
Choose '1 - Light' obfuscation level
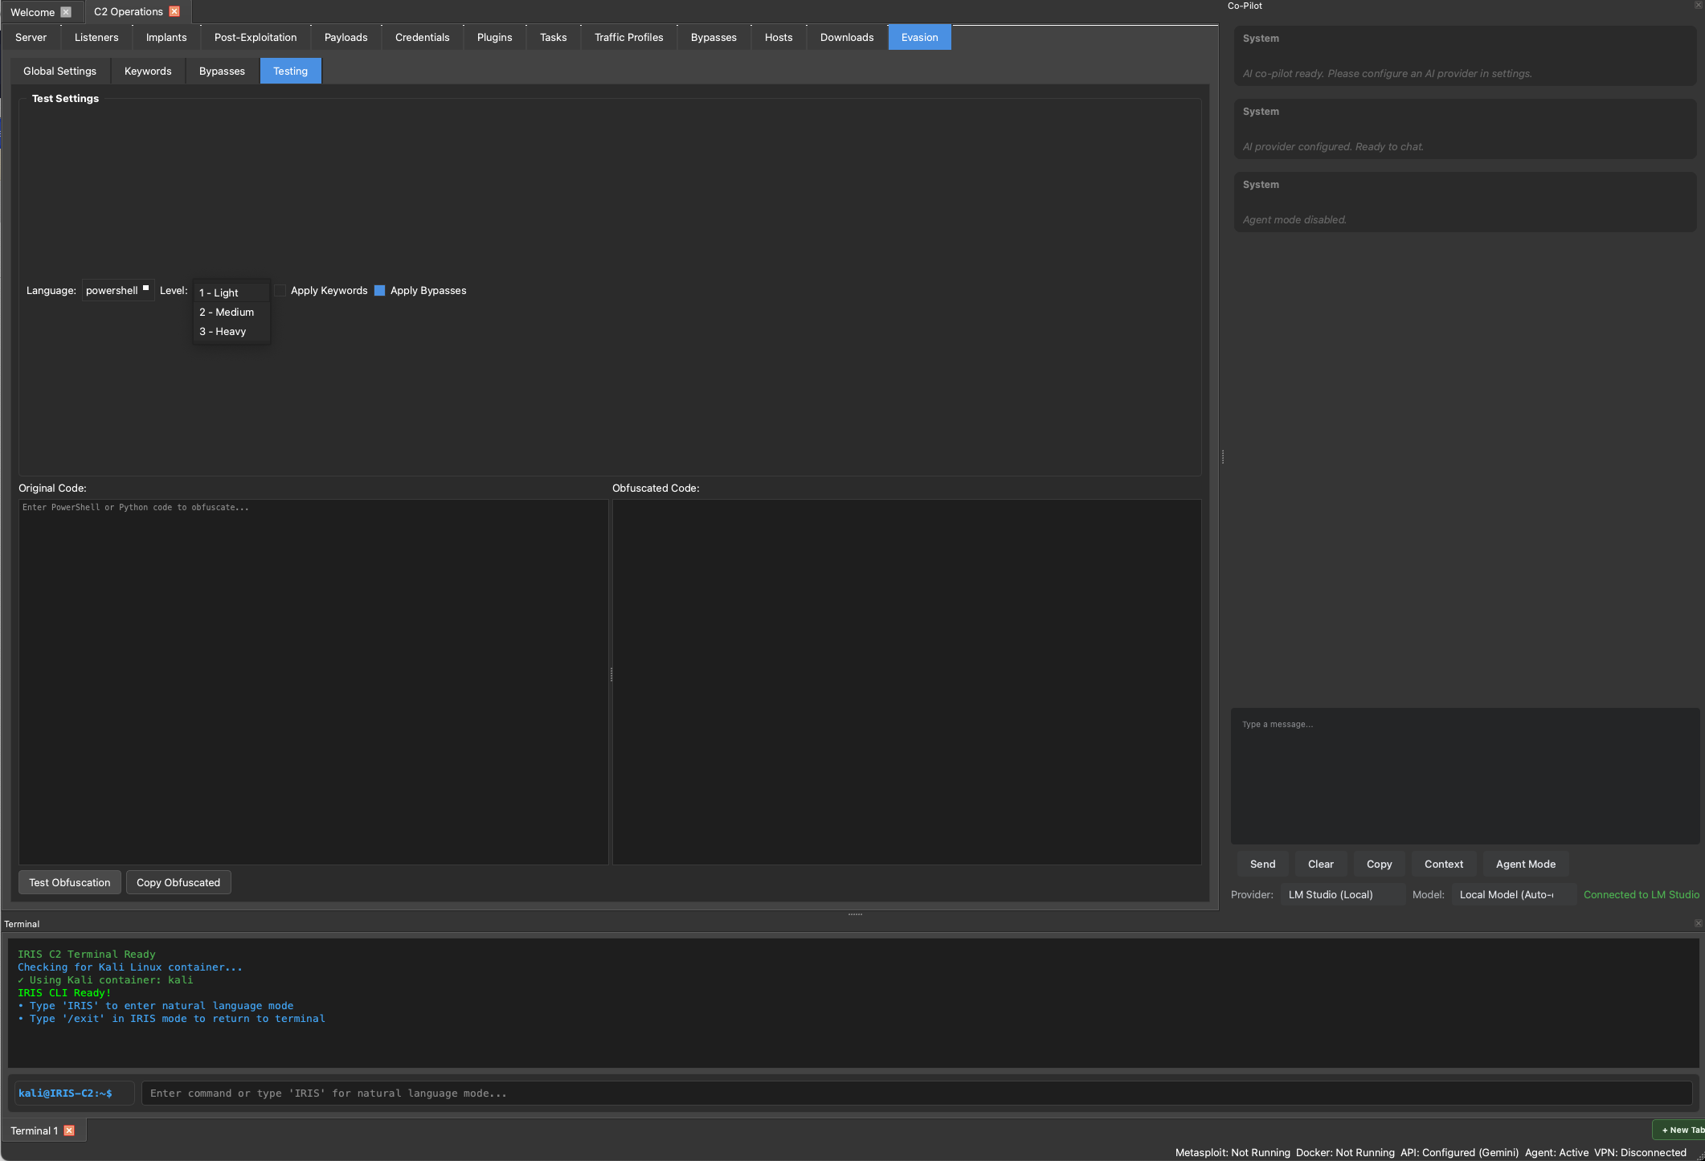(231, 292)
